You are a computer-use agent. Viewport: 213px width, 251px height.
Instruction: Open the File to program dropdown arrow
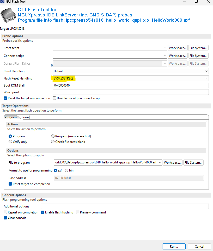[x=160, y=162]
